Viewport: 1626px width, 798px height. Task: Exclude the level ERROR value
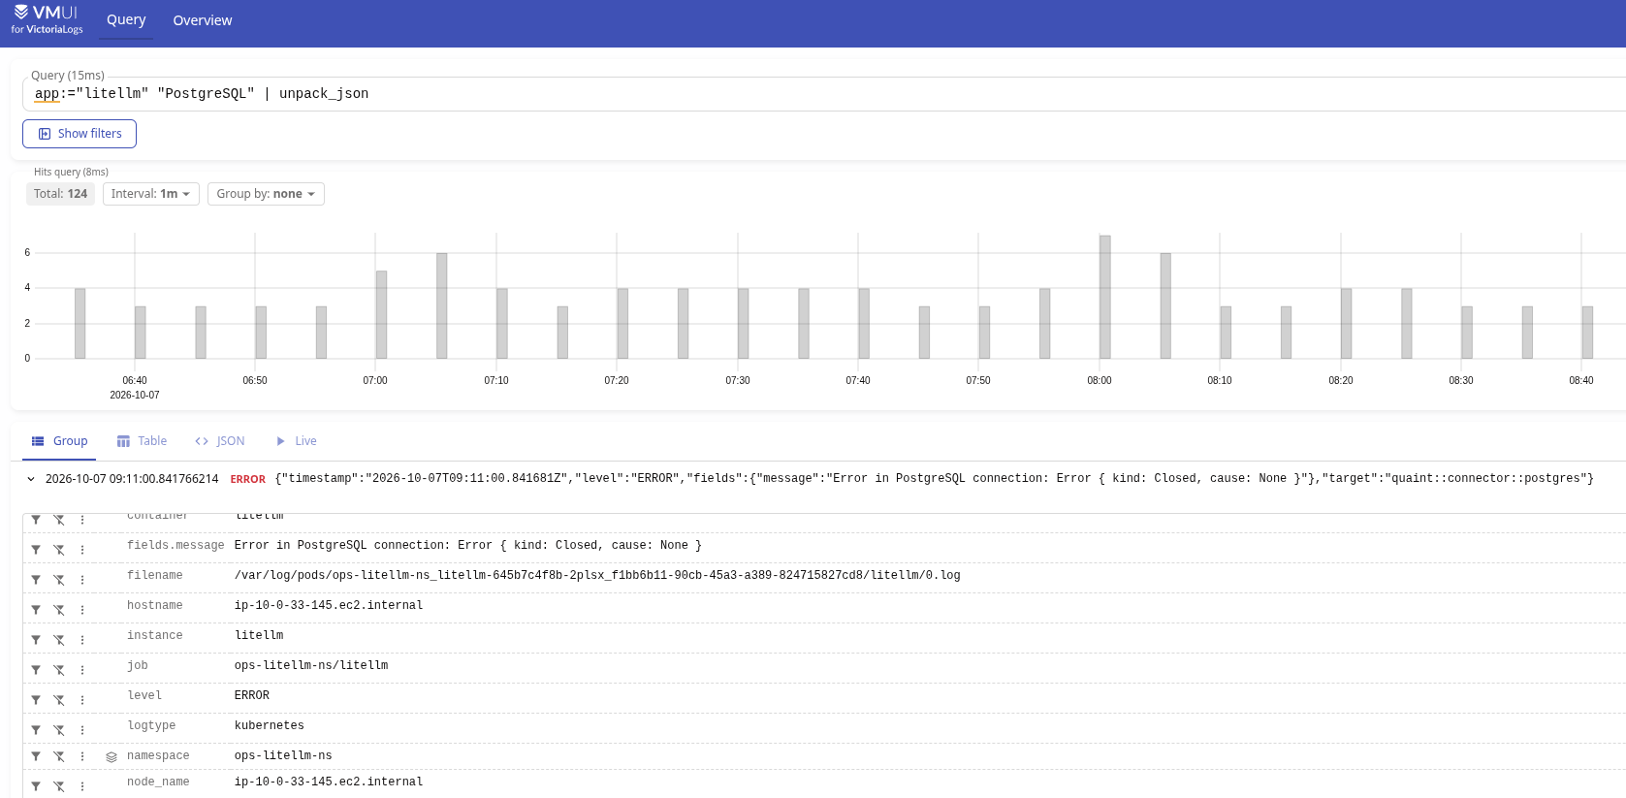(59, 700)
